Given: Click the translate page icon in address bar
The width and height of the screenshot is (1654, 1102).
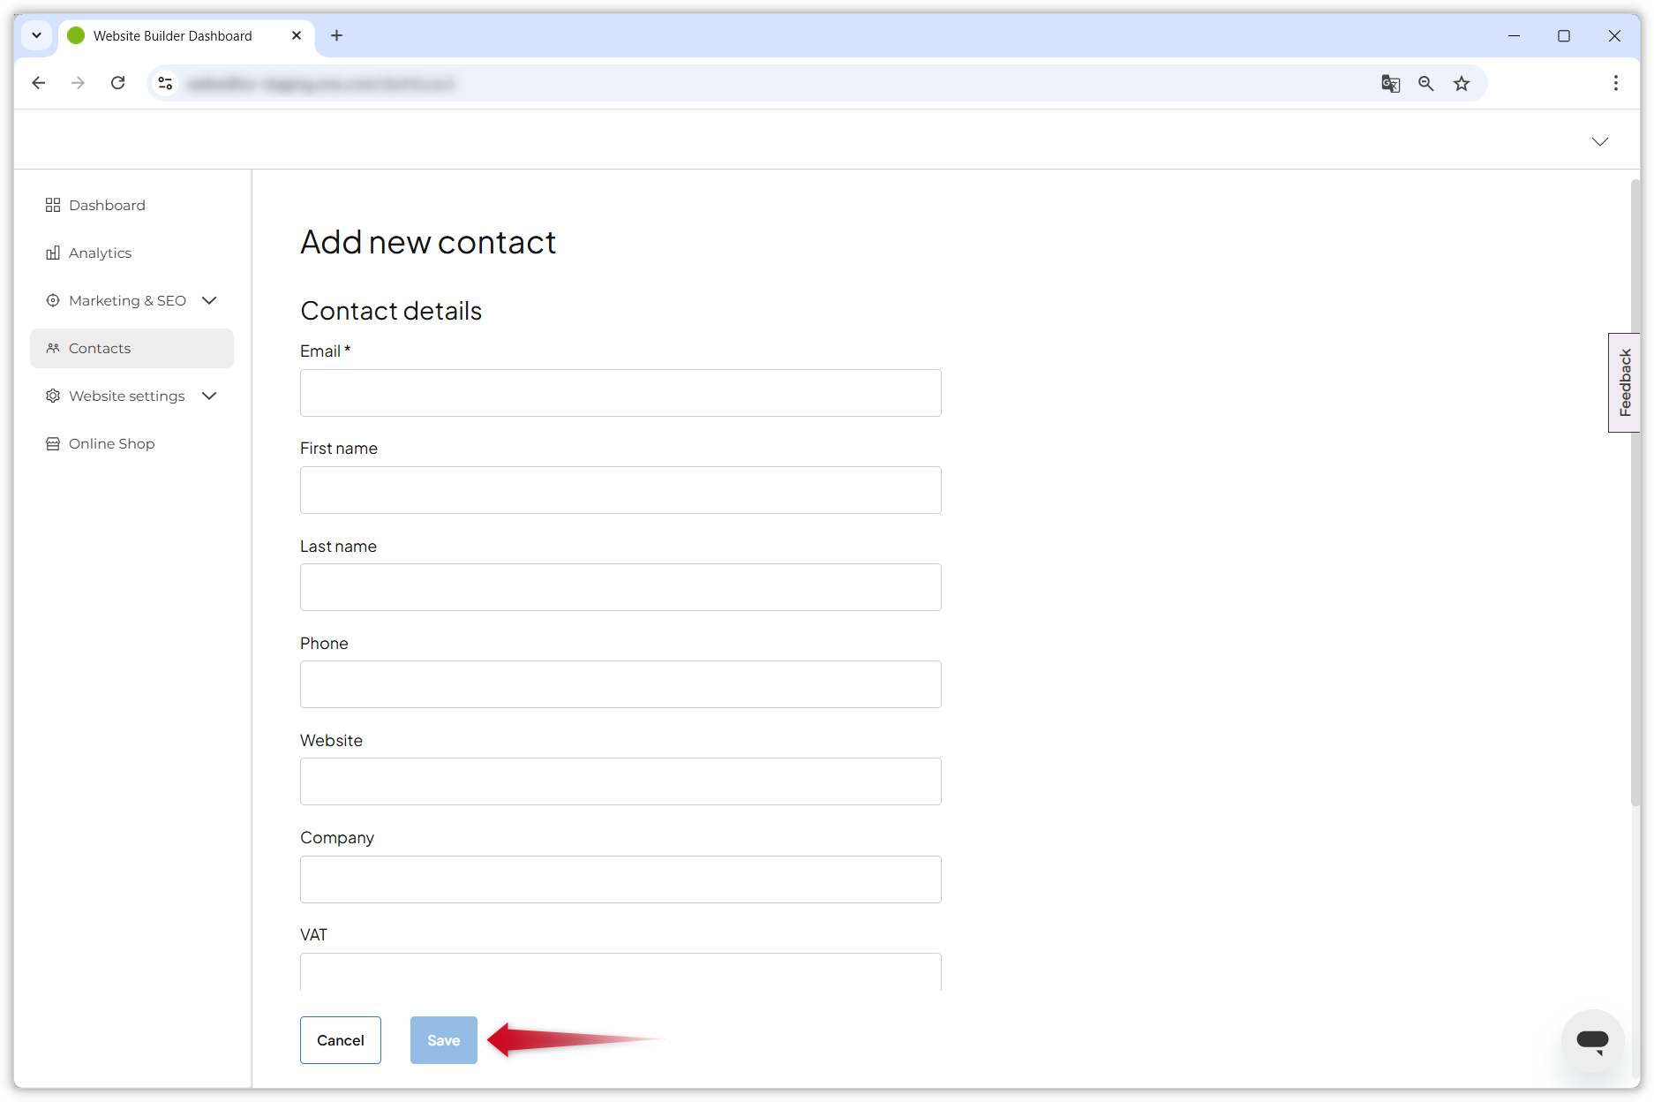Looking at the screenshot, I should click(1390, 83).
